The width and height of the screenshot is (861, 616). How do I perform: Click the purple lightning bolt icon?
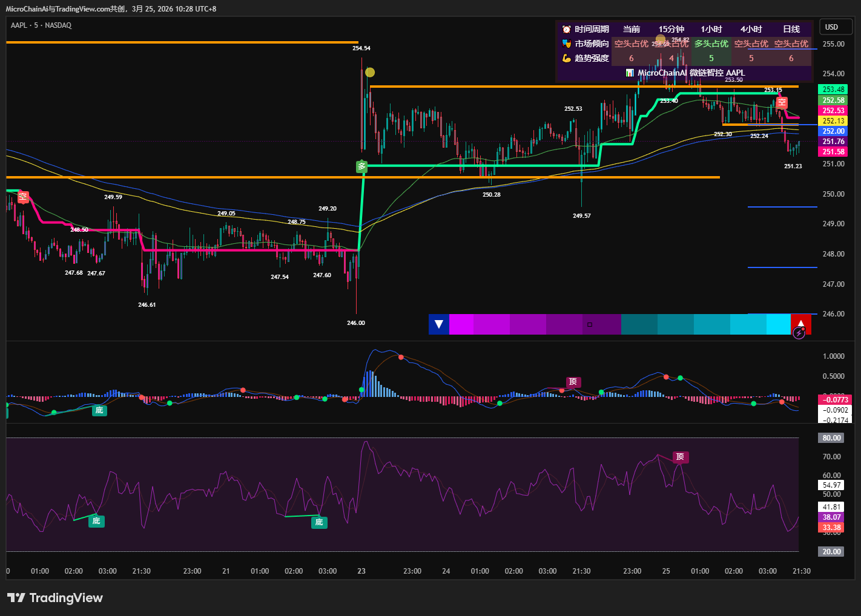coord(799,333)
